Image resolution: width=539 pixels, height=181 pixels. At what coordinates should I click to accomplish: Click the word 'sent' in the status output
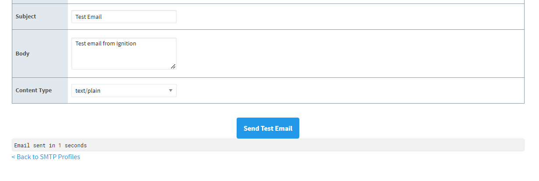[x=39, y=145]
